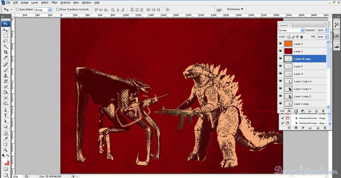The width and height of the screenshot is (341, 178).
Task: Open the tool preset picker arrow
Action: click(x=11, y=9)
